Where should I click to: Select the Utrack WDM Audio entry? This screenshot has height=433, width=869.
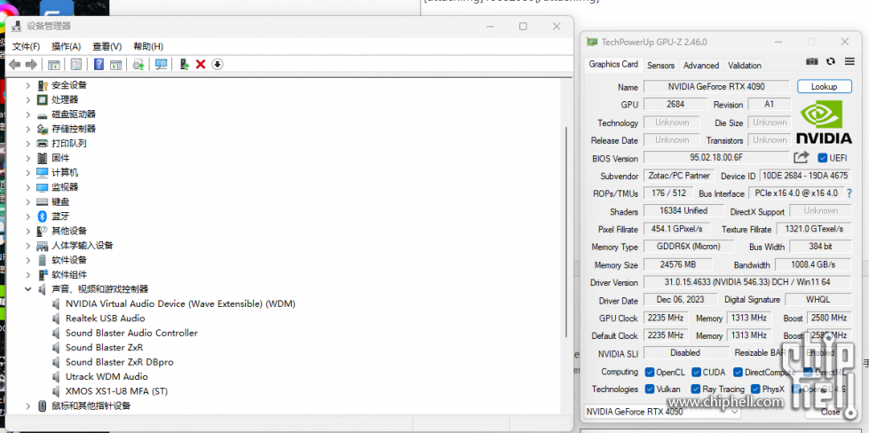107,376
